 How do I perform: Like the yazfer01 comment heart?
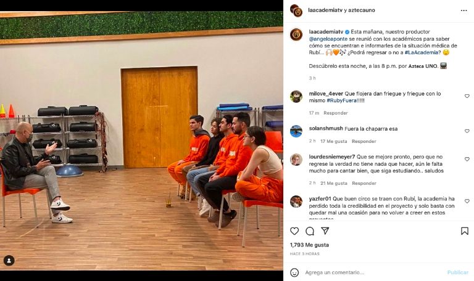coord(467,202)
